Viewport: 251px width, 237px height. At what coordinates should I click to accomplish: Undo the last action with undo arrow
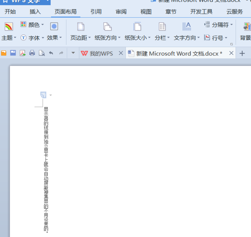click(x=51, y=53)
